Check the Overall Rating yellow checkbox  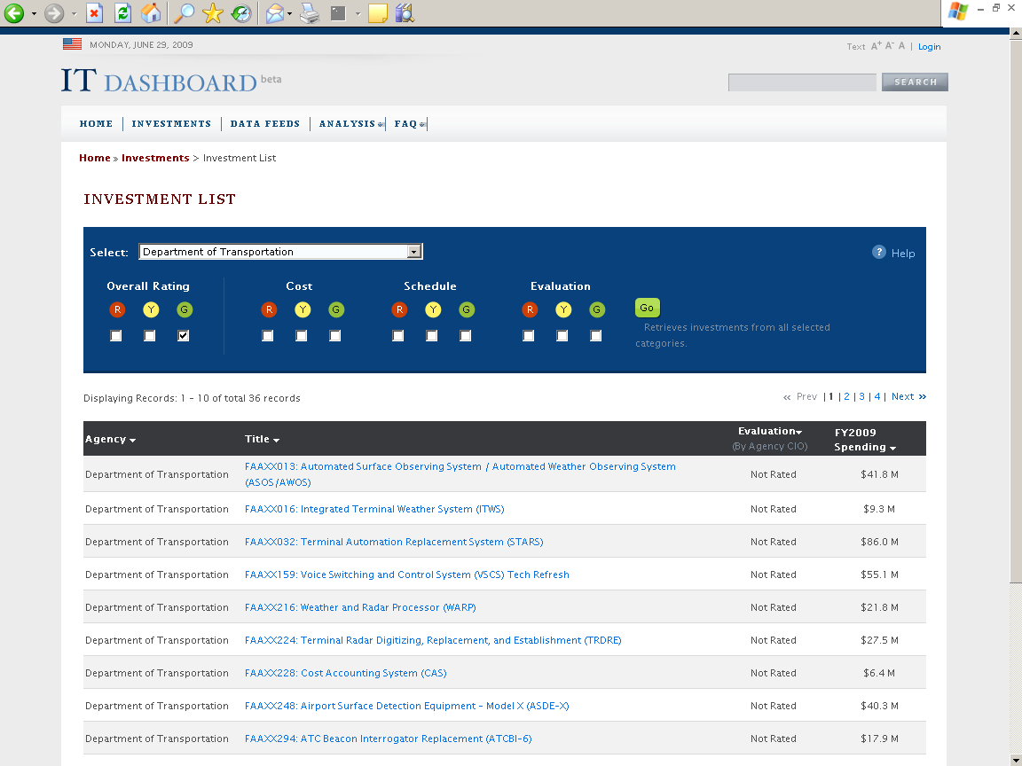click(x=150, y=335)
